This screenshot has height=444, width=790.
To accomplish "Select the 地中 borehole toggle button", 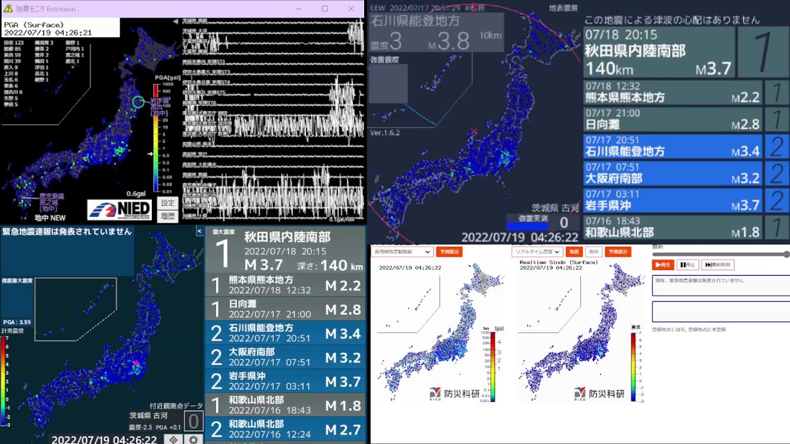I will click(x=594, y=252).
